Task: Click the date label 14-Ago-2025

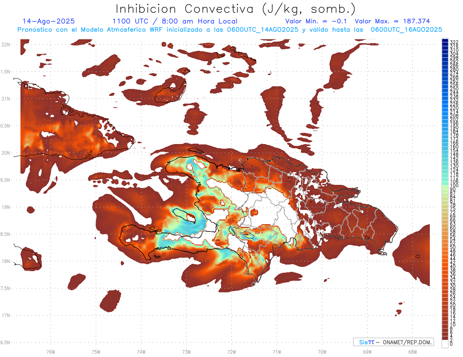Action: [49, 21]
